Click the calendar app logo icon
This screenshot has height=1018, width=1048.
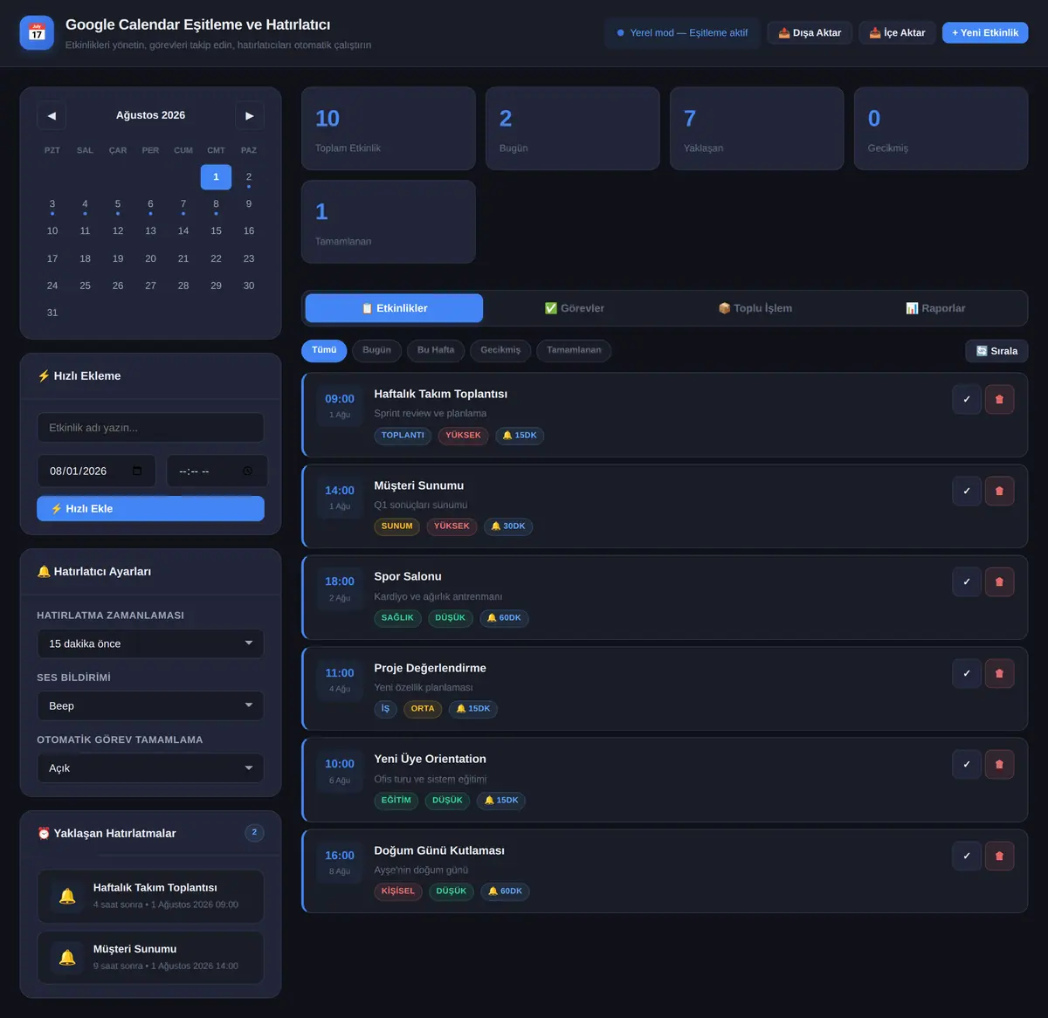coord(37,33)
